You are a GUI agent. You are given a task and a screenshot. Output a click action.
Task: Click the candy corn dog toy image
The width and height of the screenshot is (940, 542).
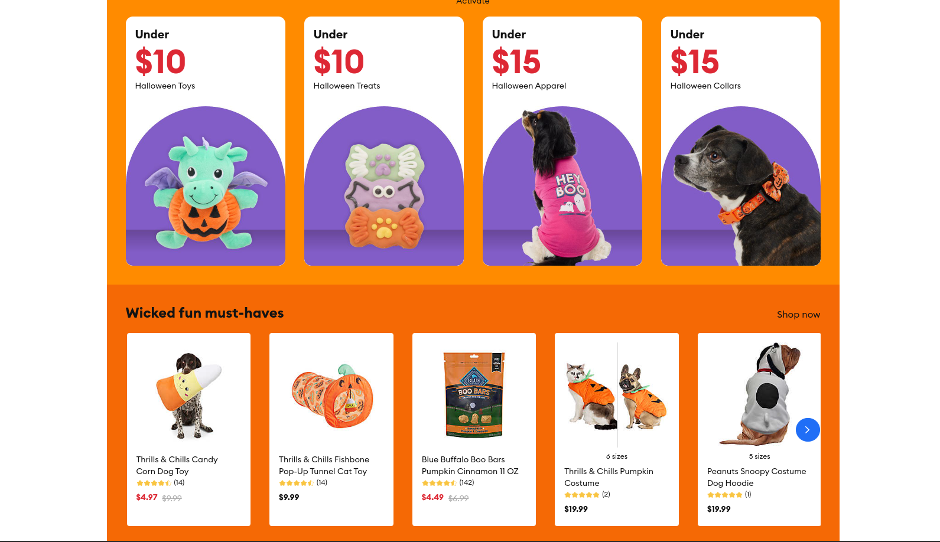click(188, 395)
